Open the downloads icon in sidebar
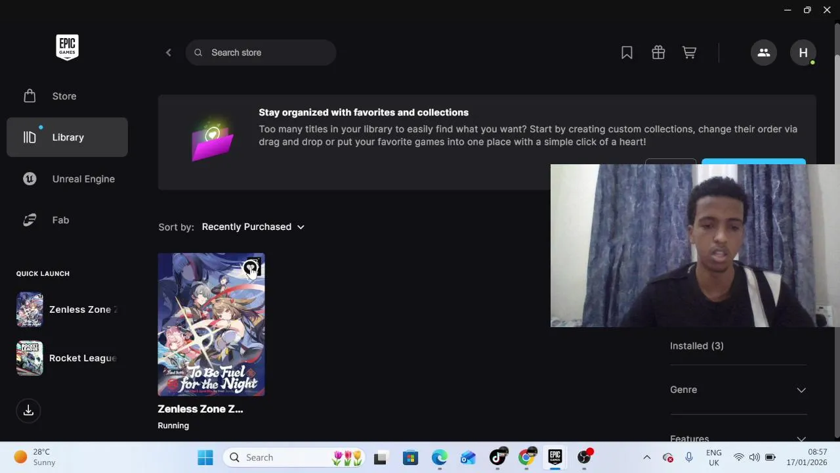840x473 pixels. [x=28, y=411]
